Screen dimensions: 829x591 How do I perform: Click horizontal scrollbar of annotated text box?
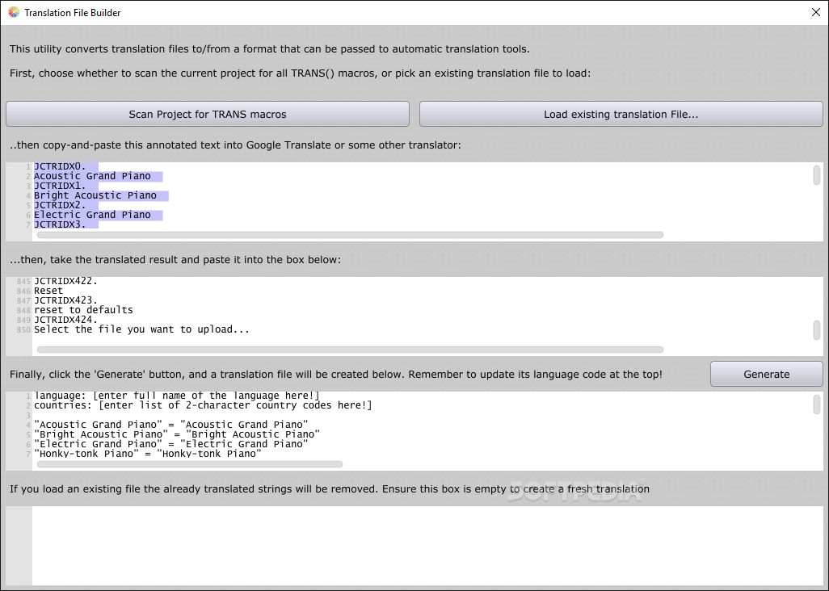pos(350,235)
